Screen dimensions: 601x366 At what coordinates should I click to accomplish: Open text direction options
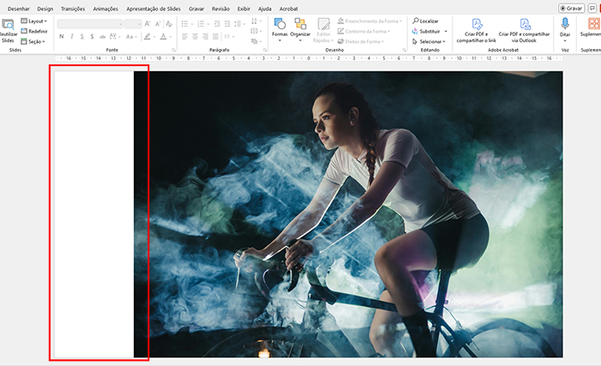point(256,21)
